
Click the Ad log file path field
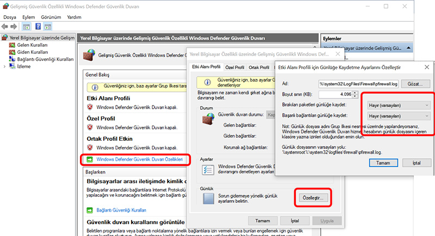tap(359, 84)
